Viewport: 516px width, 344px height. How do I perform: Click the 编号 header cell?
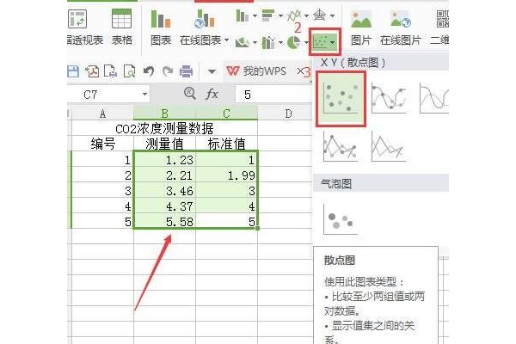point(102,144)
